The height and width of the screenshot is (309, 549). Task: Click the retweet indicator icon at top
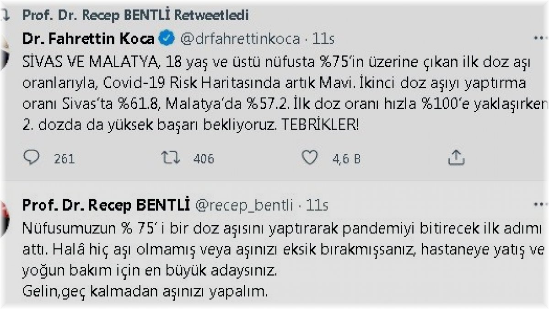(x=5, y=15)
